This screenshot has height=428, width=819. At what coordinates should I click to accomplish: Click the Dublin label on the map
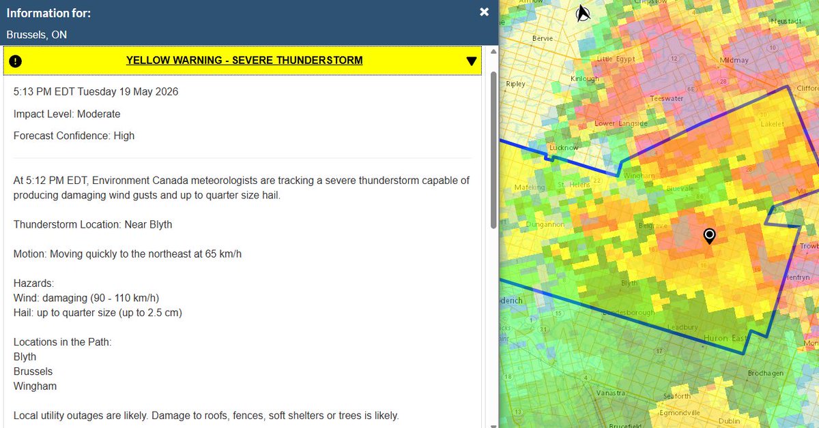[730, 421]
